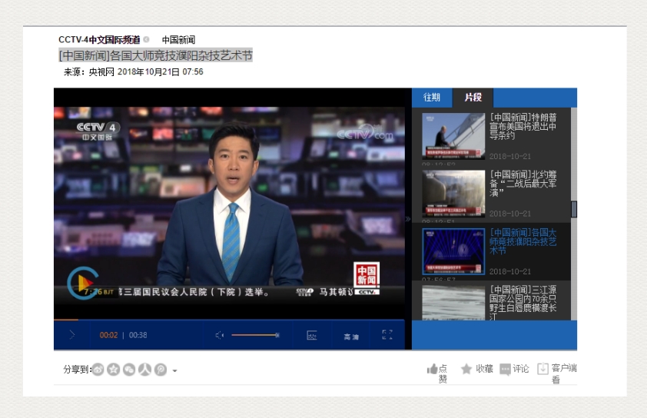Switch to the 片段 tab
The height and width of the screenshot is (418, 647).
(x=473, y=98)
